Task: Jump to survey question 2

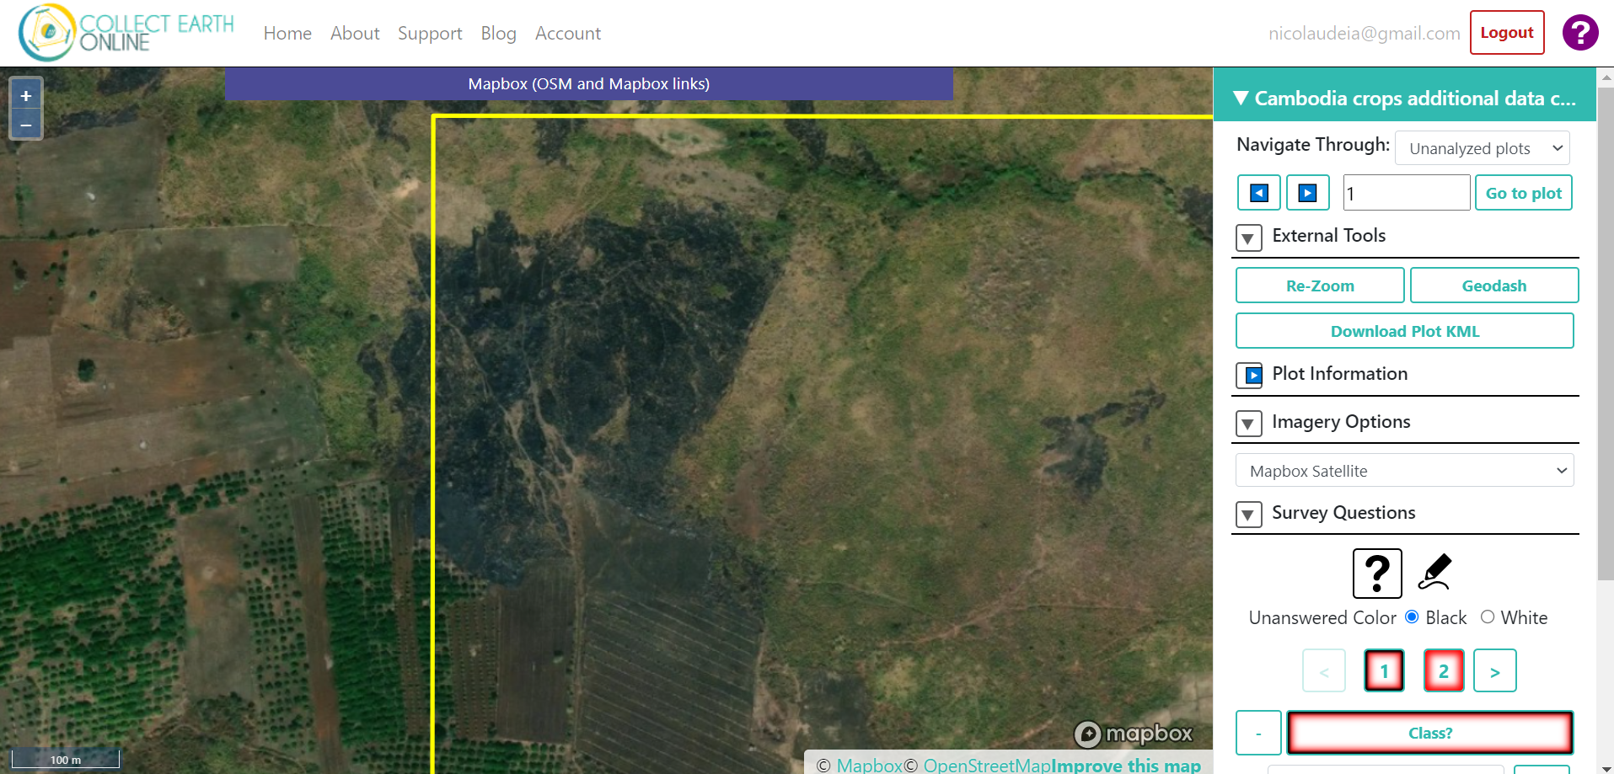Action: pos(1444,671)
